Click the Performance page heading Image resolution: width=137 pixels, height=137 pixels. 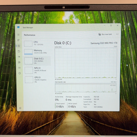(x=30, y=35)
